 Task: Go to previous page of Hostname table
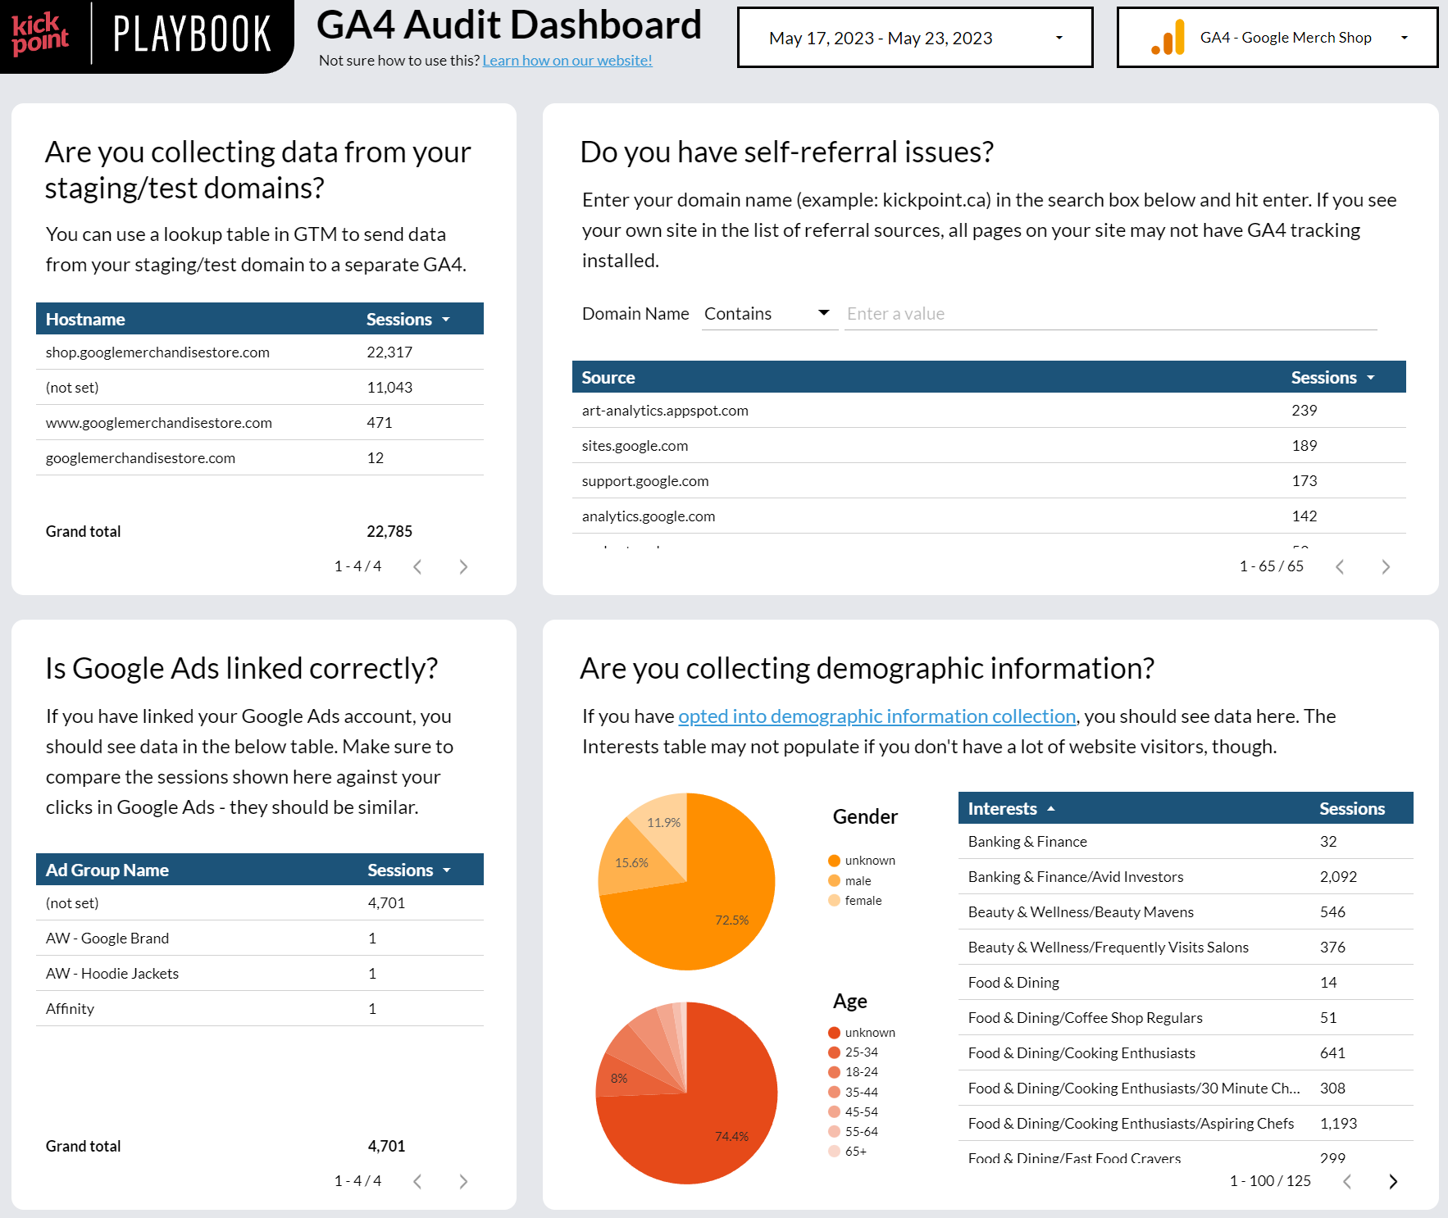[417, 567]
